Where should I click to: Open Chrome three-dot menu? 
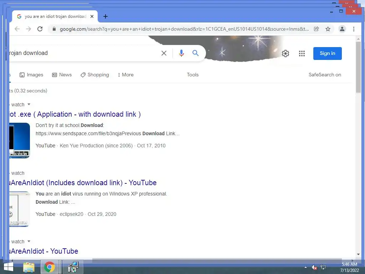[x=354, y=29]
